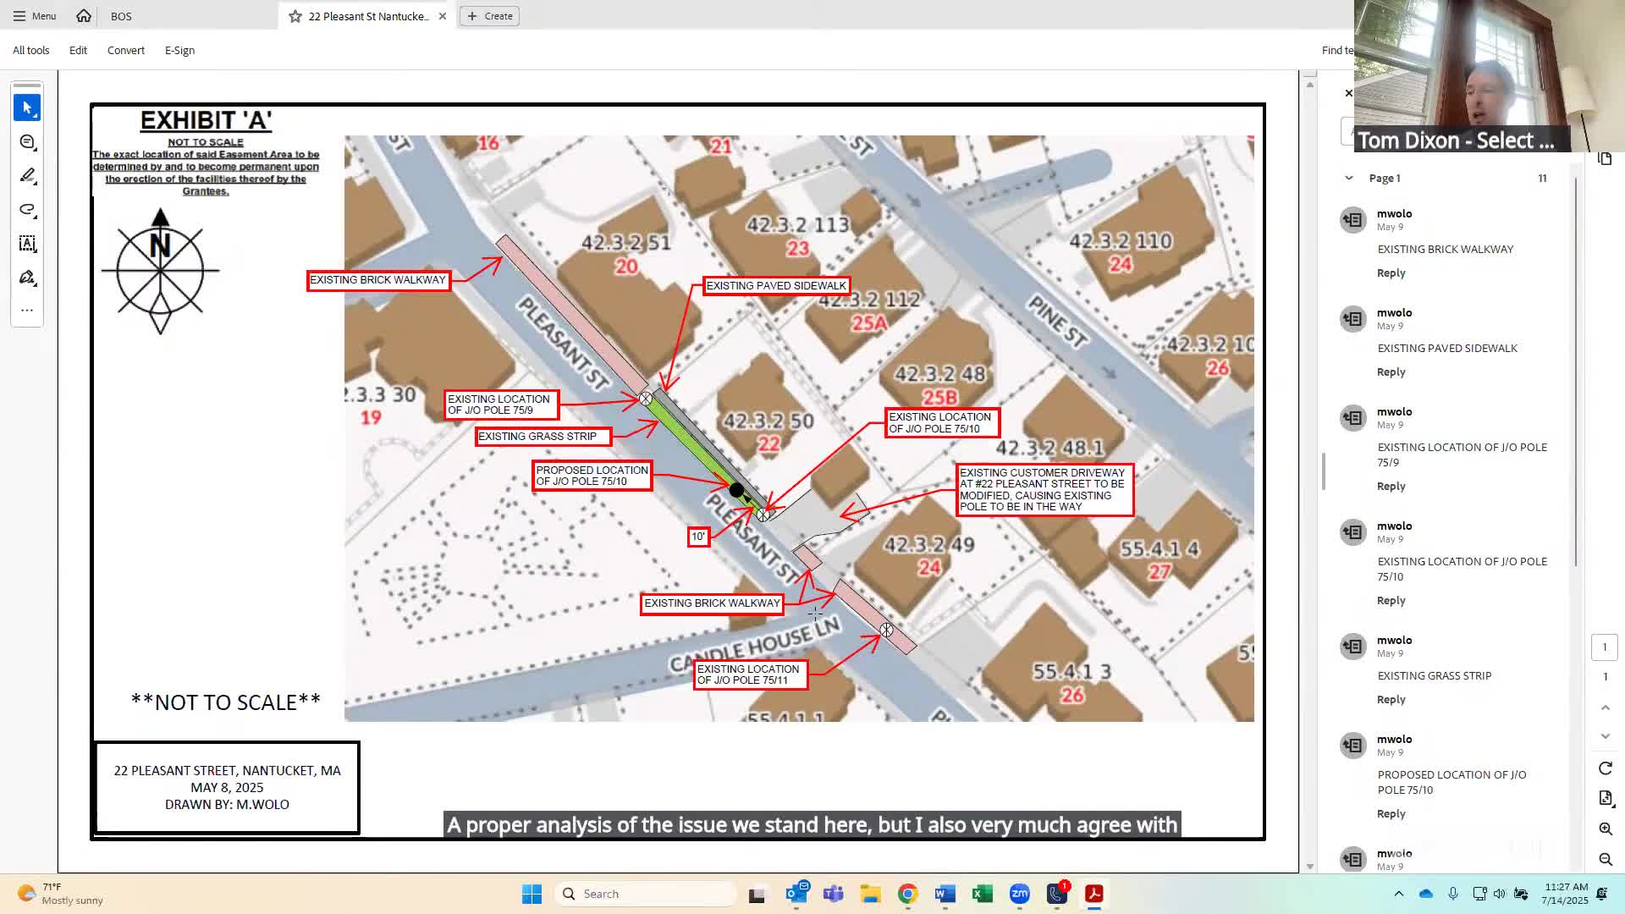
Task: Open Outlook from the taskbar
Action: (x=796, y=894)
